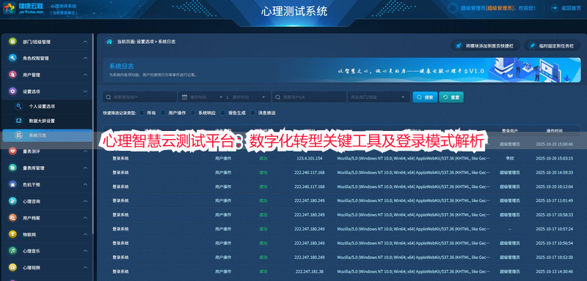
Task: Click the 角色权限管理 key icon
Action: [x=12, y=59]
